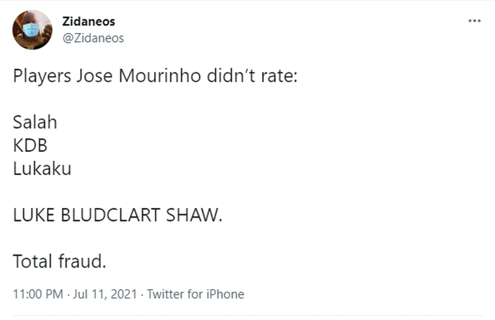Click the Jul 11, 2021 date
Image resolution: width=495 pixels, height=320 pixels.
click(105, 294)
